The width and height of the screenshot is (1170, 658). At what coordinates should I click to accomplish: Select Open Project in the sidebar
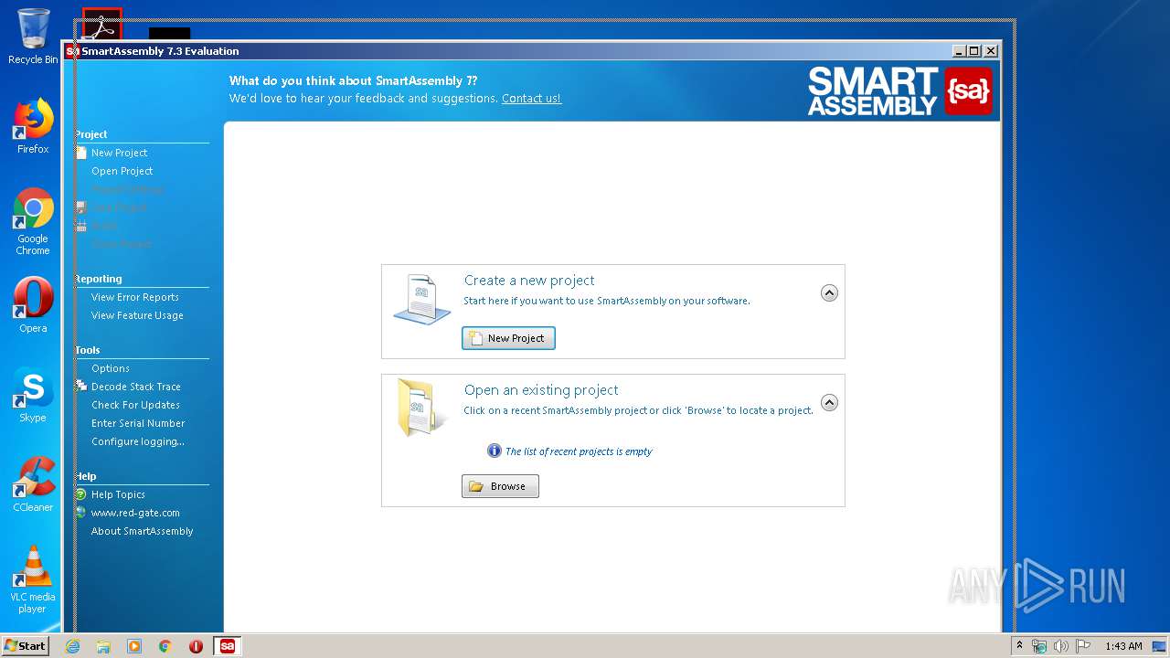[x=122, y=171]
